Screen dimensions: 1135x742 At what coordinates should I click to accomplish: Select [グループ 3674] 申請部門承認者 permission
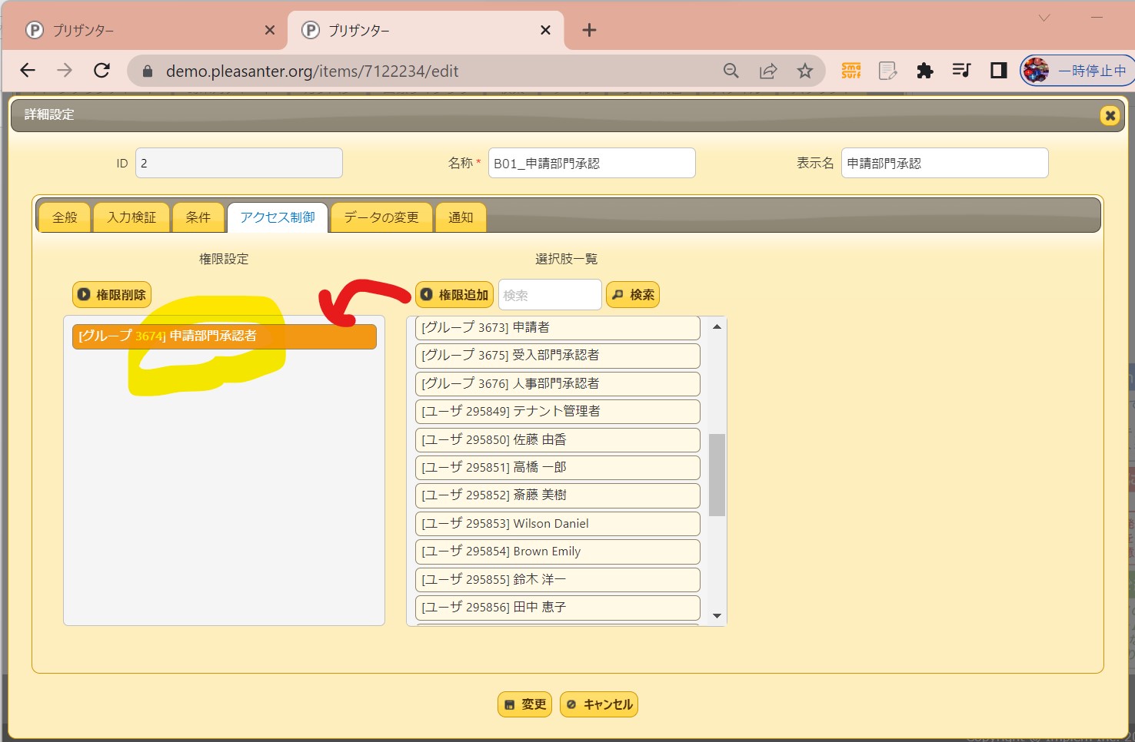click(225, 336)
